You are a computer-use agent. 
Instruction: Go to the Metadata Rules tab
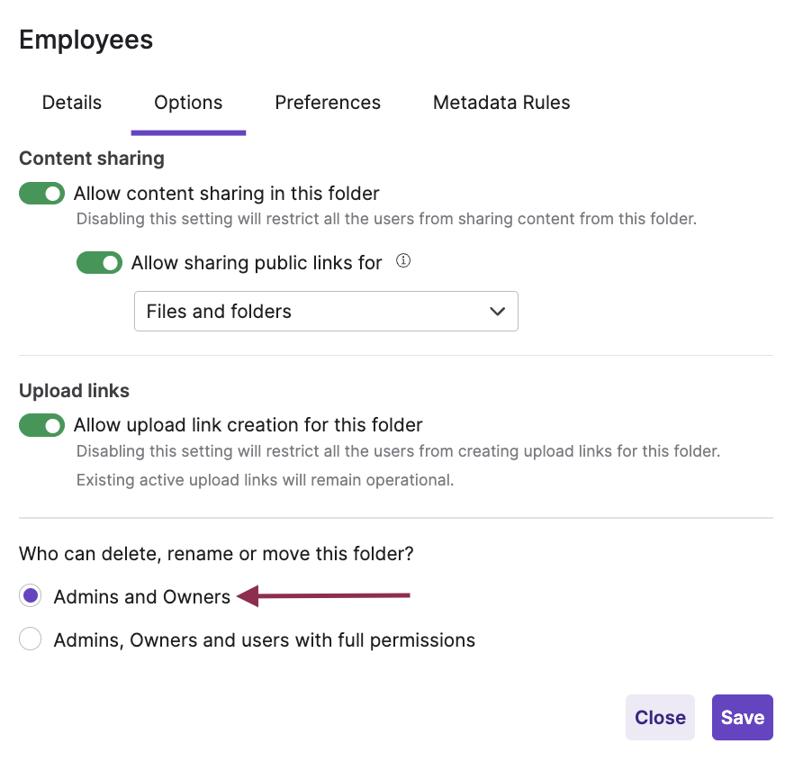pyautogui.click(x=501, y=103)
